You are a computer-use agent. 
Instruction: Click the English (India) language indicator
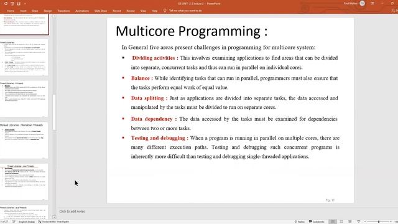(27, 222)
